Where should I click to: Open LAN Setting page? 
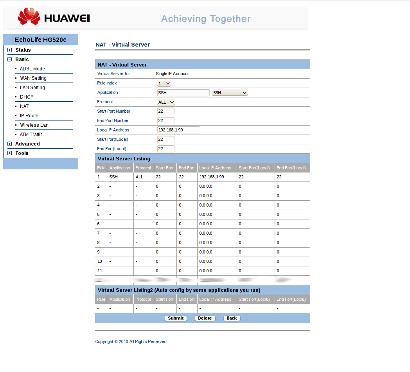point(32,88)
